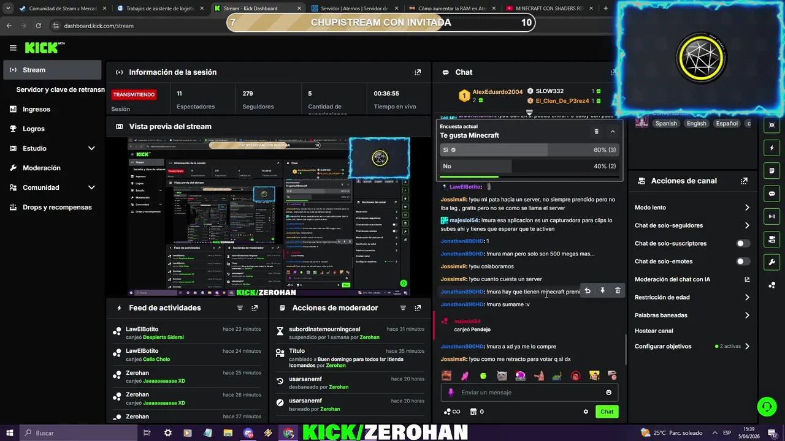Reply to the hovered Jonathan890HD message
Screen dimensions: 785x441
tap(588, 291)
